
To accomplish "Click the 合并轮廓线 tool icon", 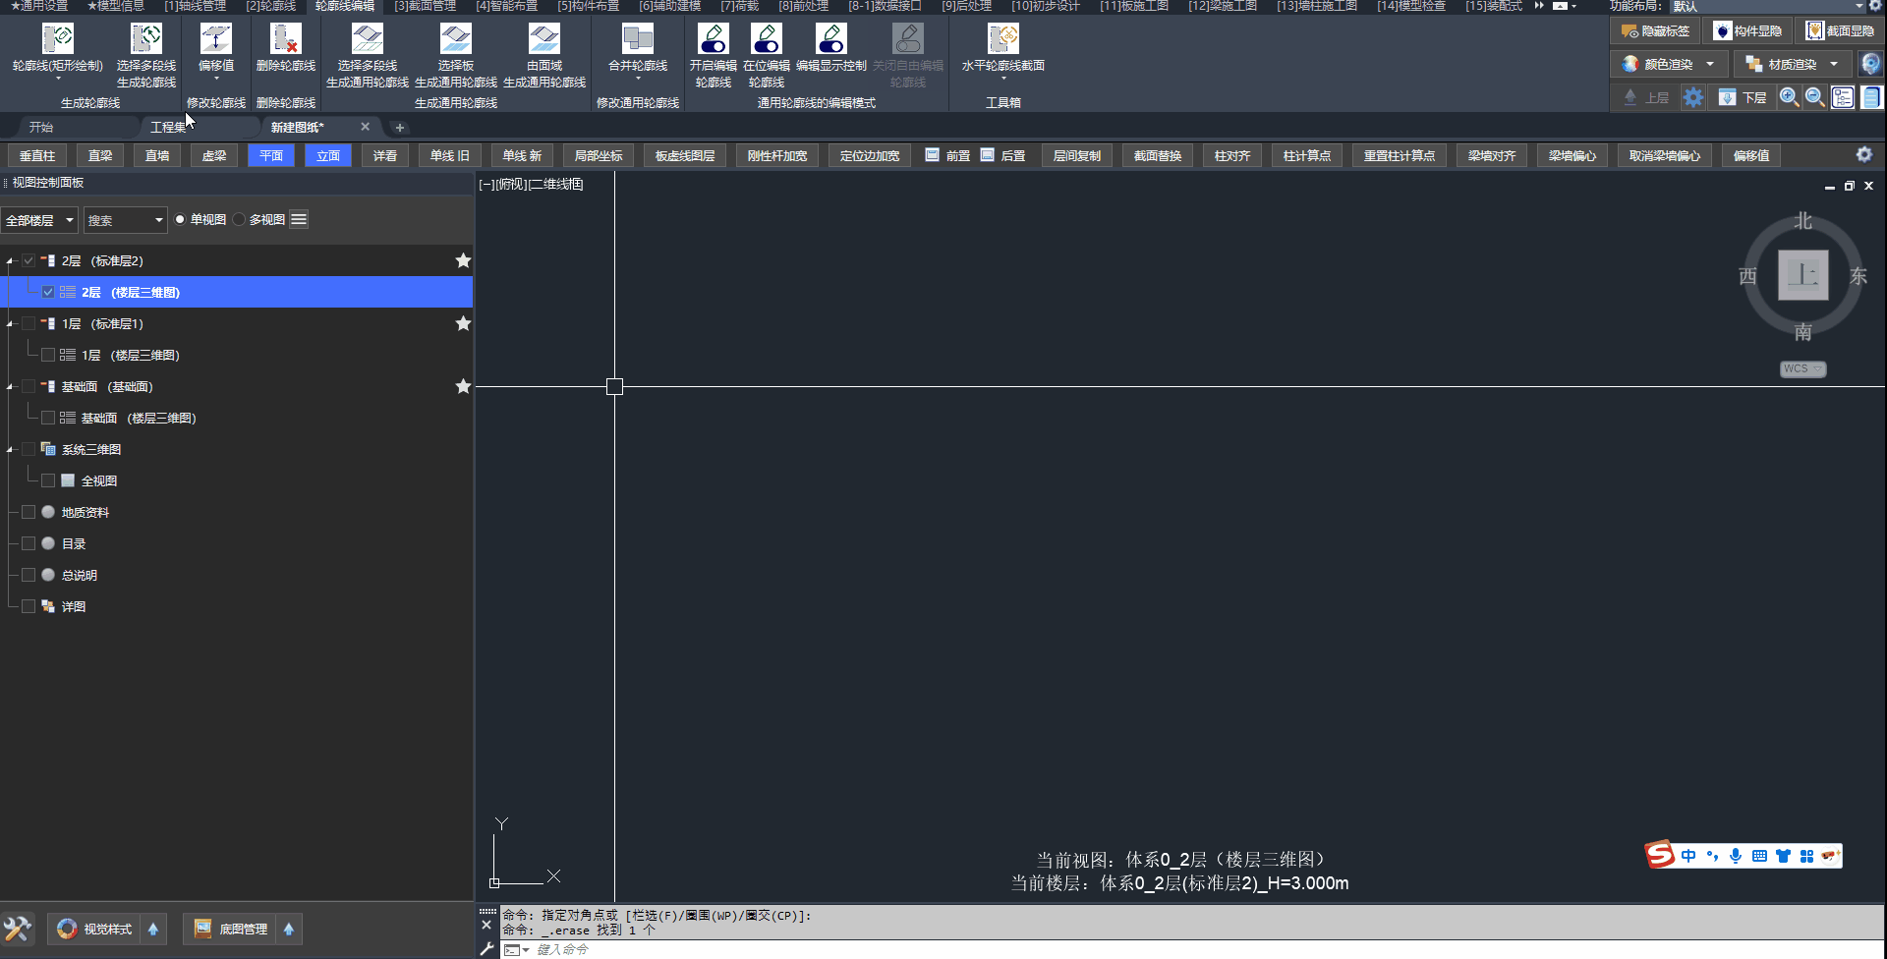I will 637,39.
